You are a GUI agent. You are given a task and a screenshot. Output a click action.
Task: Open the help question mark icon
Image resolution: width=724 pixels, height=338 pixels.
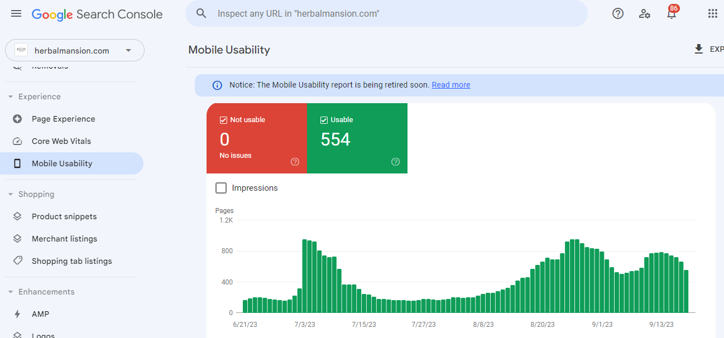click(618, 13)
